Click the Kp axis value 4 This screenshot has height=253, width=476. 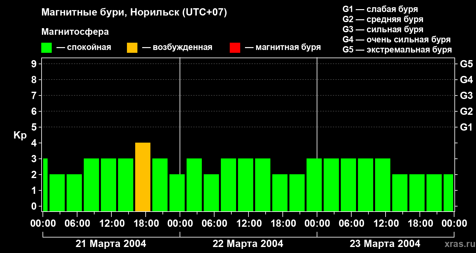tap(35, 143)
